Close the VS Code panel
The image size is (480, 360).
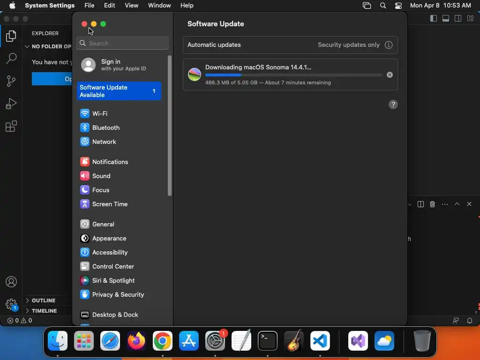tap(469, 204)
